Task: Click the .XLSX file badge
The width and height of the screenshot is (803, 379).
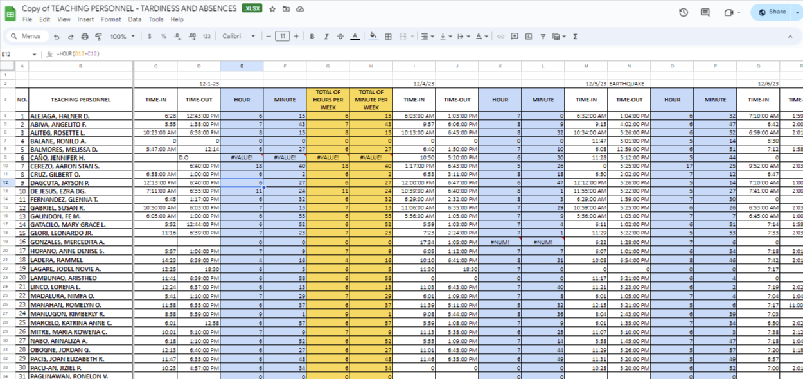Action: pyautogui.click(x=252, y=9)
